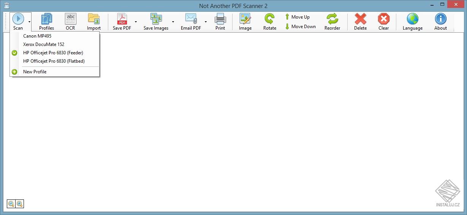Print the scanned pages

(x=220, y=22)
